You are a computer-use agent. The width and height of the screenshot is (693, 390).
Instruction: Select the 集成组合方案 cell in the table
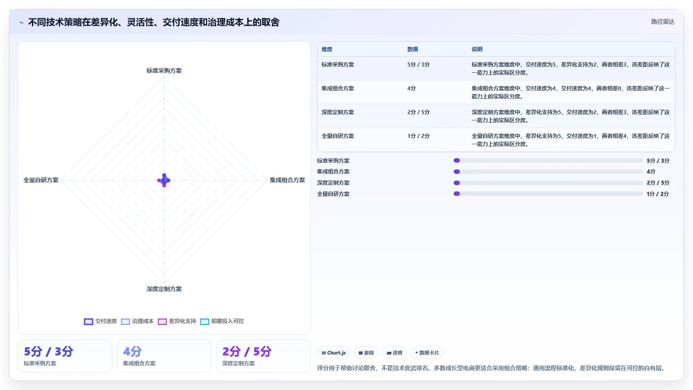pyautogui.click(x=338, y=89)
